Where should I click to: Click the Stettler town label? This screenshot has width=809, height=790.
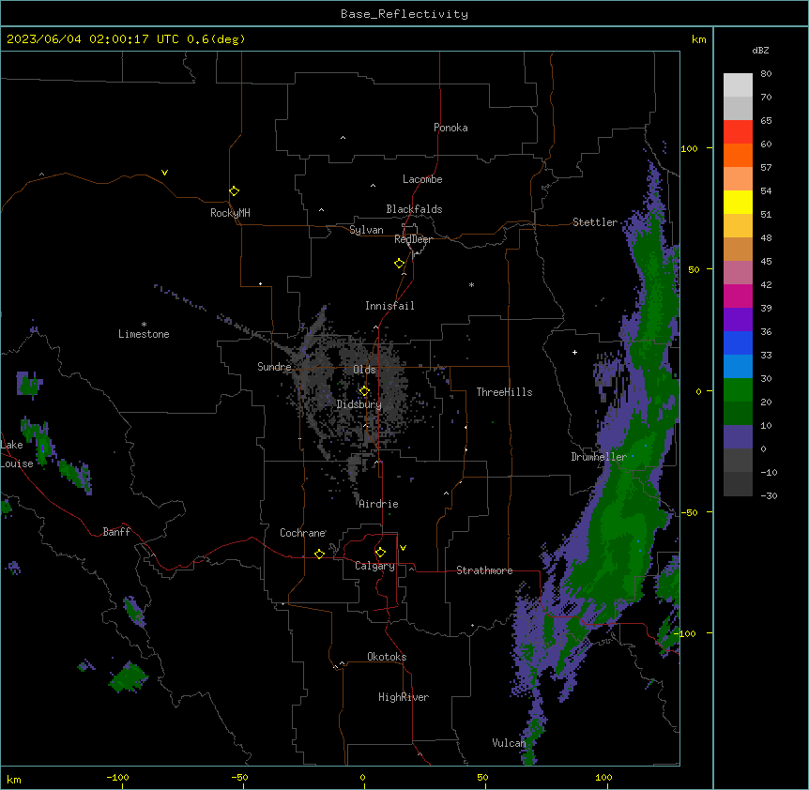pos(594,222)
